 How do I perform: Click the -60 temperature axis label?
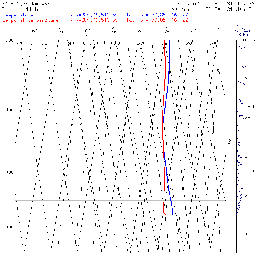(61, 32)
